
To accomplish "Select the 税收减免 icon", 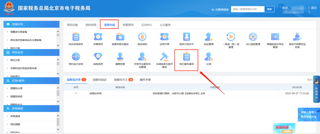I will click(x=143, y=37).
